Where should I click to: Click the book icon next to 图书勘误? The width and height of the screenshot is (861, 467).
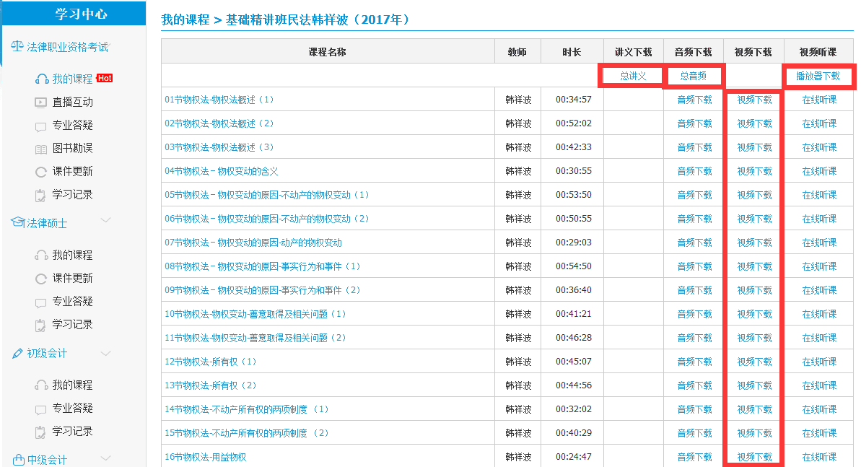pyautogui.click(x=41, y=149)
